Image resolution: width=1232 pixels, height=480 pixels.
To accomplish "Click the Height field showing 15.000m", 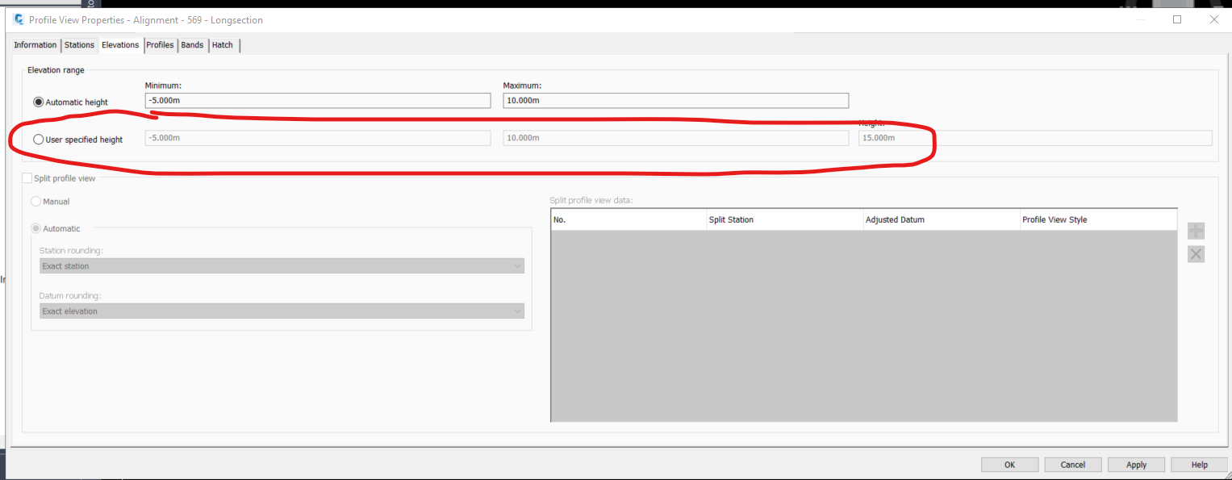I will click(x=1035, y=138).
